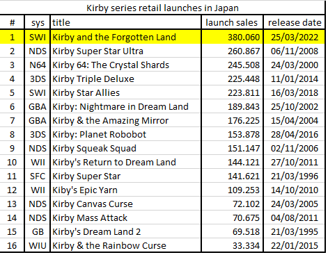
Task: Select the SFC system cell
Action: click(38, 176)
